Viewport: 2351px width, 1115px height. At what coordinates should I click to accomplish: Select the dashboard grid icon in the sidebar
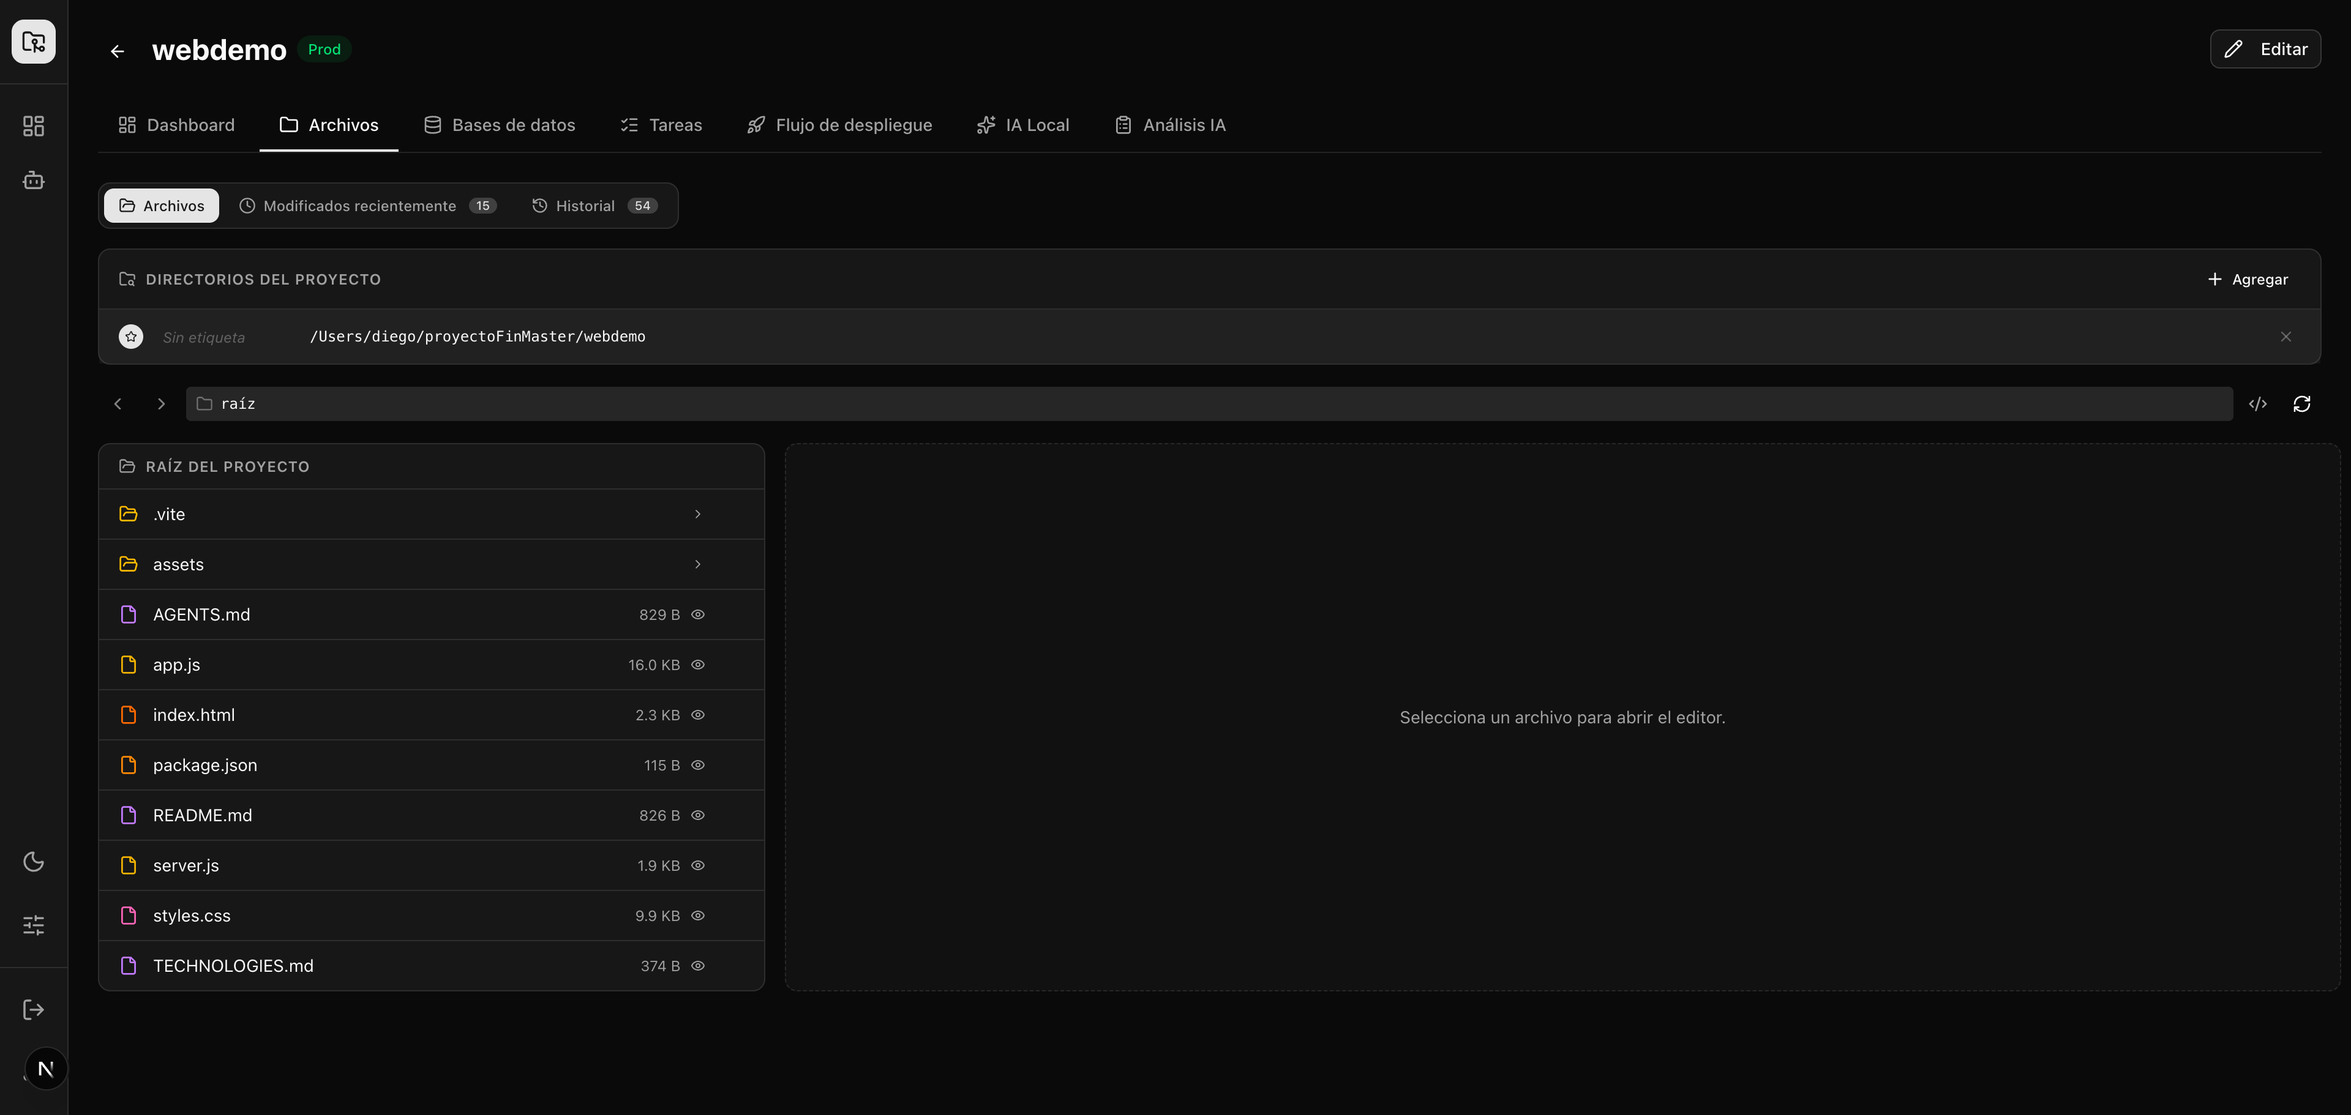click(x=33, y=126)
